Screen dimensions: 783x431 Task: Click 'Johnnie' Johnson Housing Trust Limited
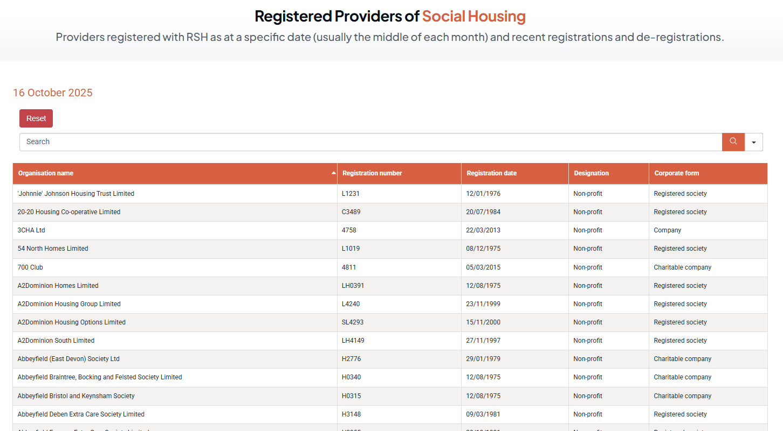(75, 194)
